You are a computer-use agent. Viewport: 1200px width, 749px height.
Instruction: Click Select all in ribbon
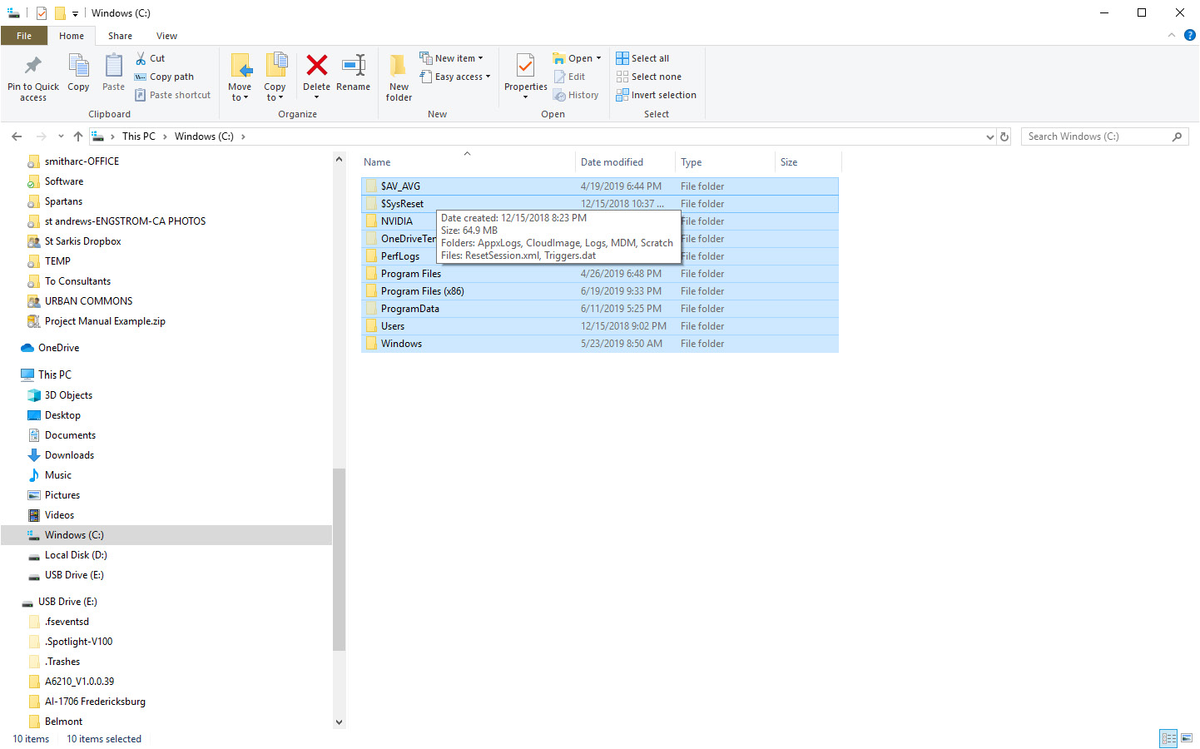pos(642,58)
